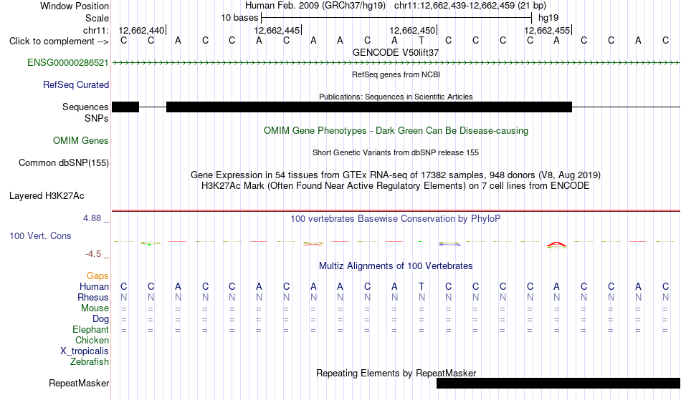Click the red PhyloP peak in conservation track
The width and height of the screenshot is (681, 400).
point(556,245)
